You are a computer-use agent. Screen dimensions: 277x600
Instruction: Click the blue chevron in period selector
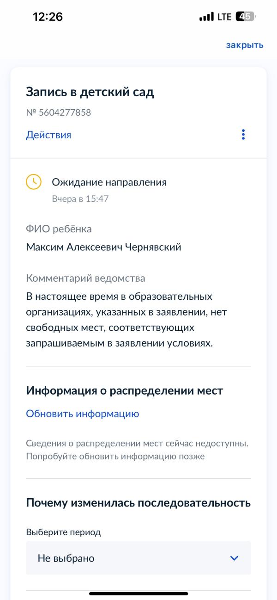click(x=234, y=558)
